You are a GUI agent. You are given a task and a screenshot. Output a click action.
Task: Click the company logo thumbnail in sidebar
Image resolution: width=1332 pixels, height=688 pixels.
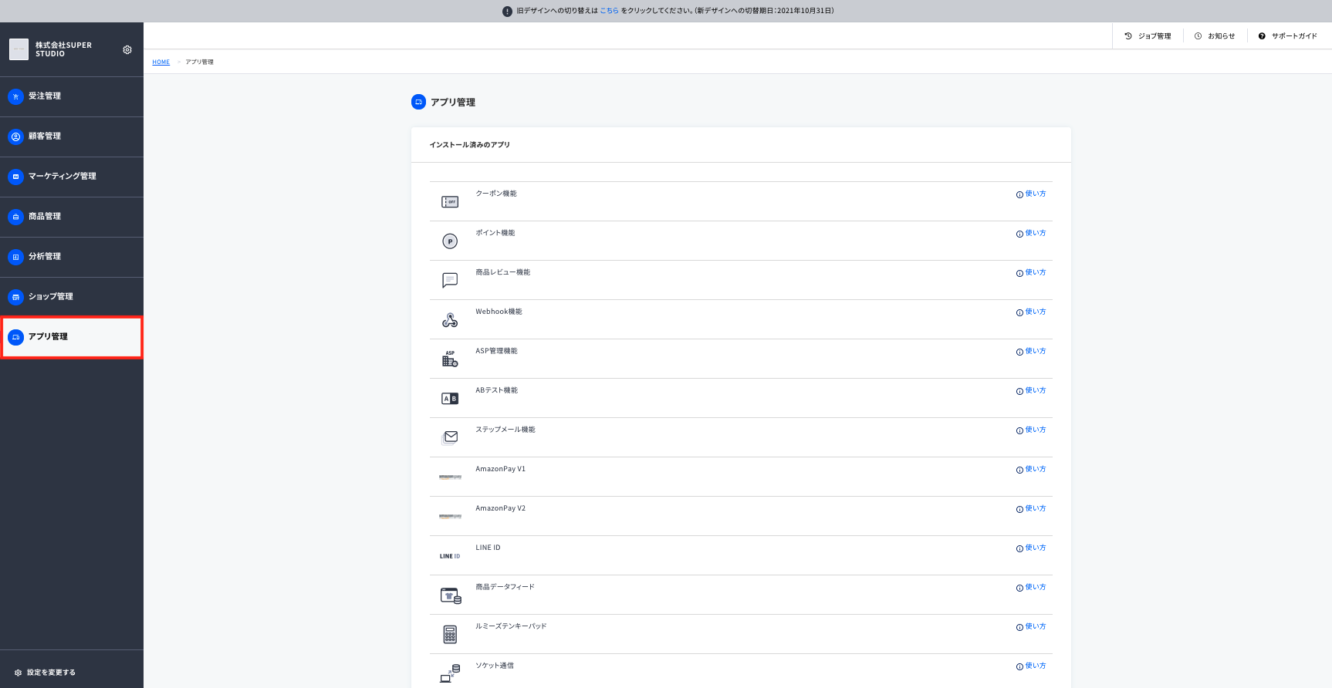coord(19,49)
